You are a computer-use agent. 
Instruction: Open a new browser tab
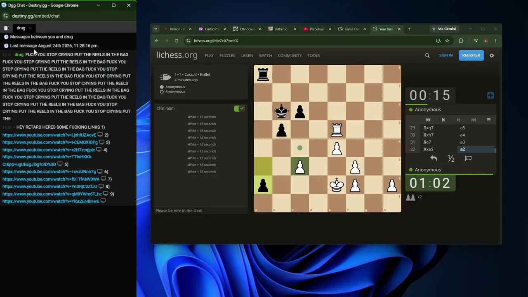[409, 29]
